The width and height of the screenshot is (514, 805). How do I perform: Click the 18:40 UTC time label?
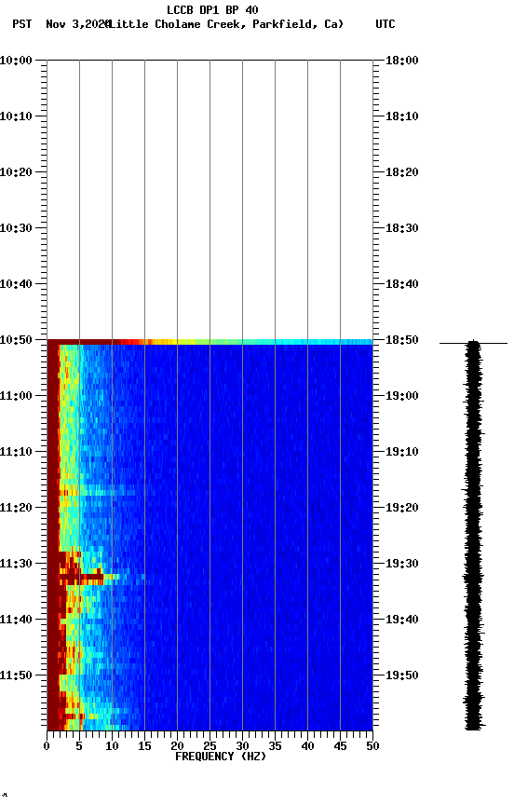[x=402, y=284]
